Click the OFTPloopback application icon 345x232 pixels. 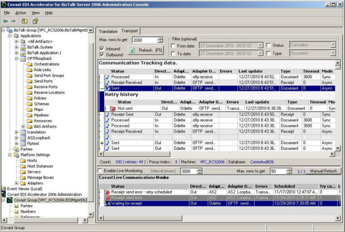pos(23,59)
